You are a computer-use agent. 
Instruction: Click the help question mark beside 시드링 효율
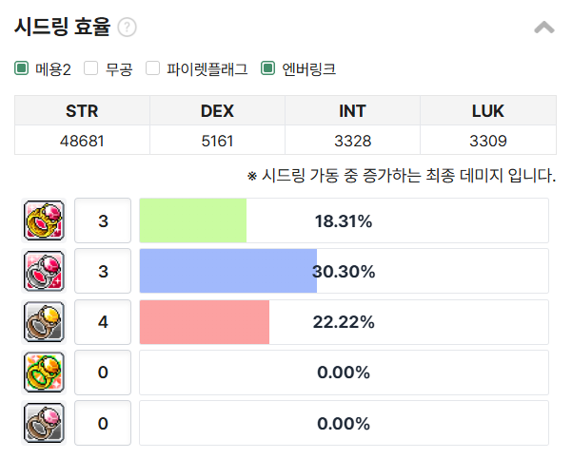pyautogui.click(x=127, y=28)
